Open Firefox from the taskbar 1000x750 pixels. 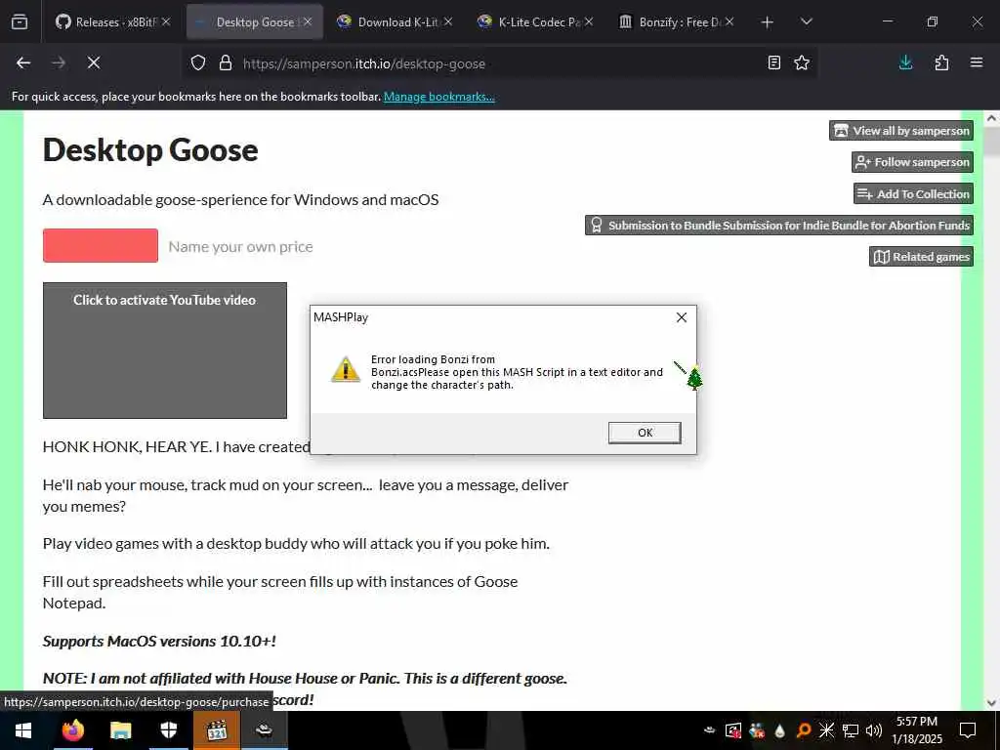72,730
